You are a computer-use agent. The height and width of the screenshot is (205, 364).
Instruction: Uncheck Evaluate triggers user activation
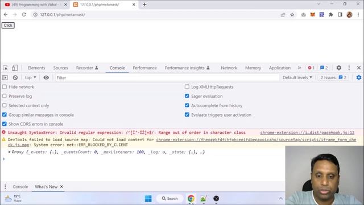(x=187, y=114)
